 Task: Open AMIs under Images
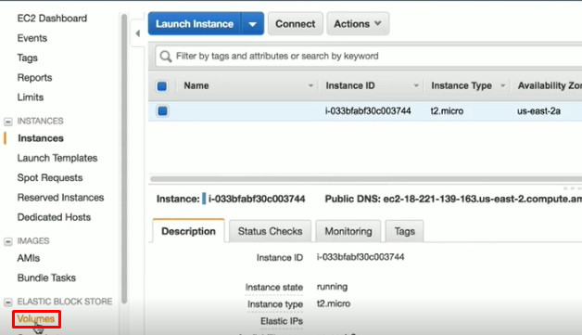29,258
